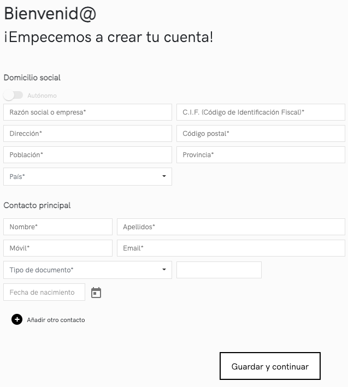Click the País dropdown arrow
The height and width of the screenshot is (387, 348).
[164, 176]
